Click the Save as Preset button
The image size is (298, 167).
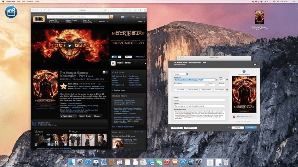tap(193, 90)
